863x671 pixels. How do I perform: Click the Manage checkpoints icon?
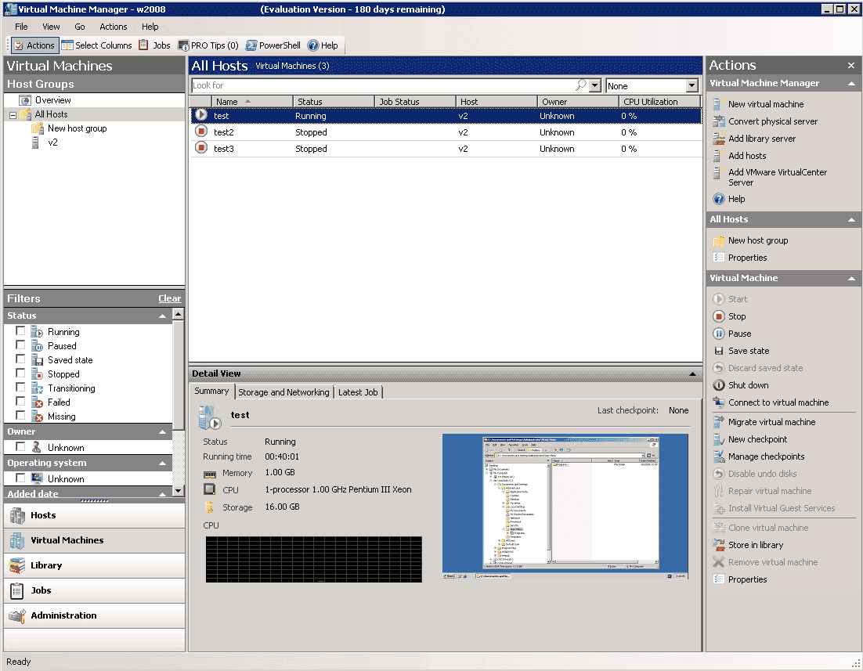coord(718,456)
